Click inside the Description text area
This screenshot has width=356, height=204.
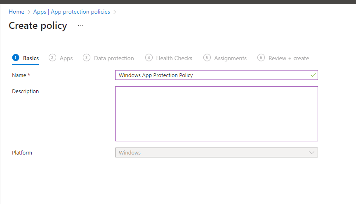tap(216, 114)
